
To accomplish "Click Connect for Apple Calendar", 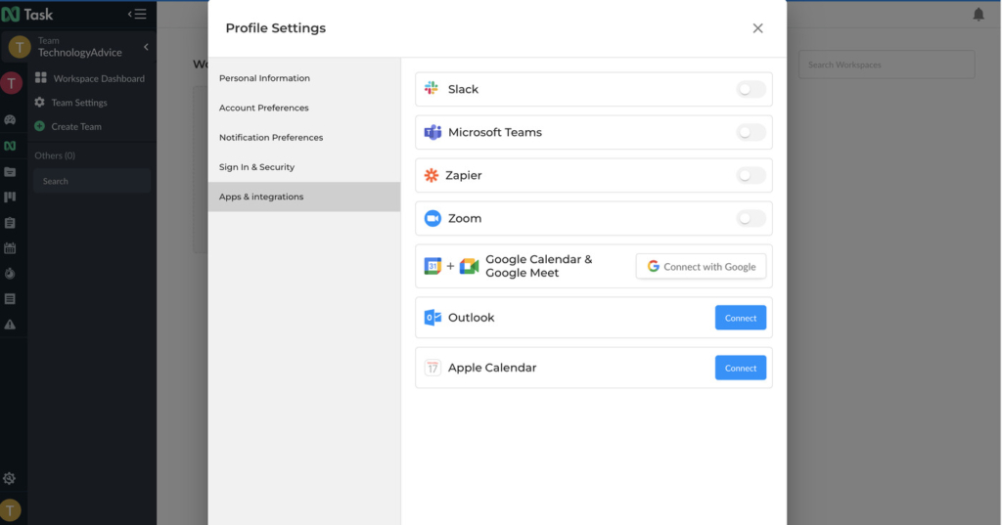I will 740,368.
